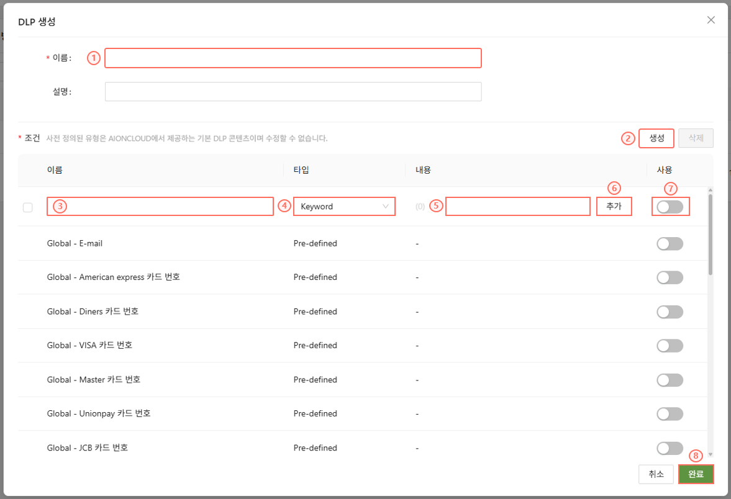The width and height of the screenshot is (731, 499).
Task: Enable the toggle for the new Keyword condition
Action: [670, 207]
